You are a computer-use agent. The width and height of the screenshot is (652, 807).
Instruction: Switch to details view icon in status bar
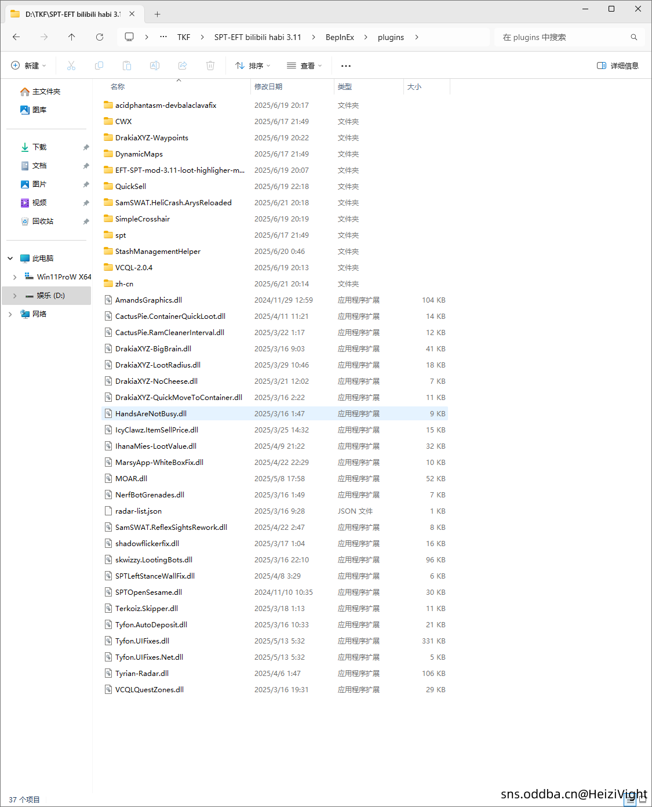pos(630,799)
